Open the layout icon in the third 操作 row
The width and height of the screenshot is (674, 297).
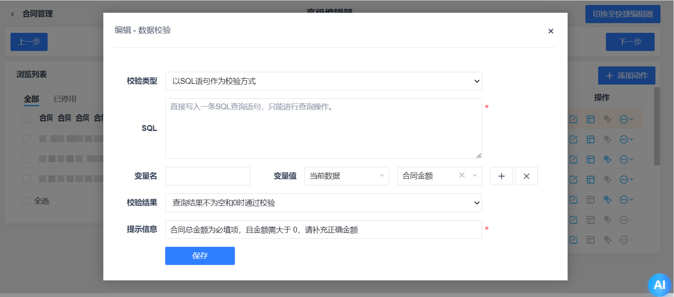(590, 160)
